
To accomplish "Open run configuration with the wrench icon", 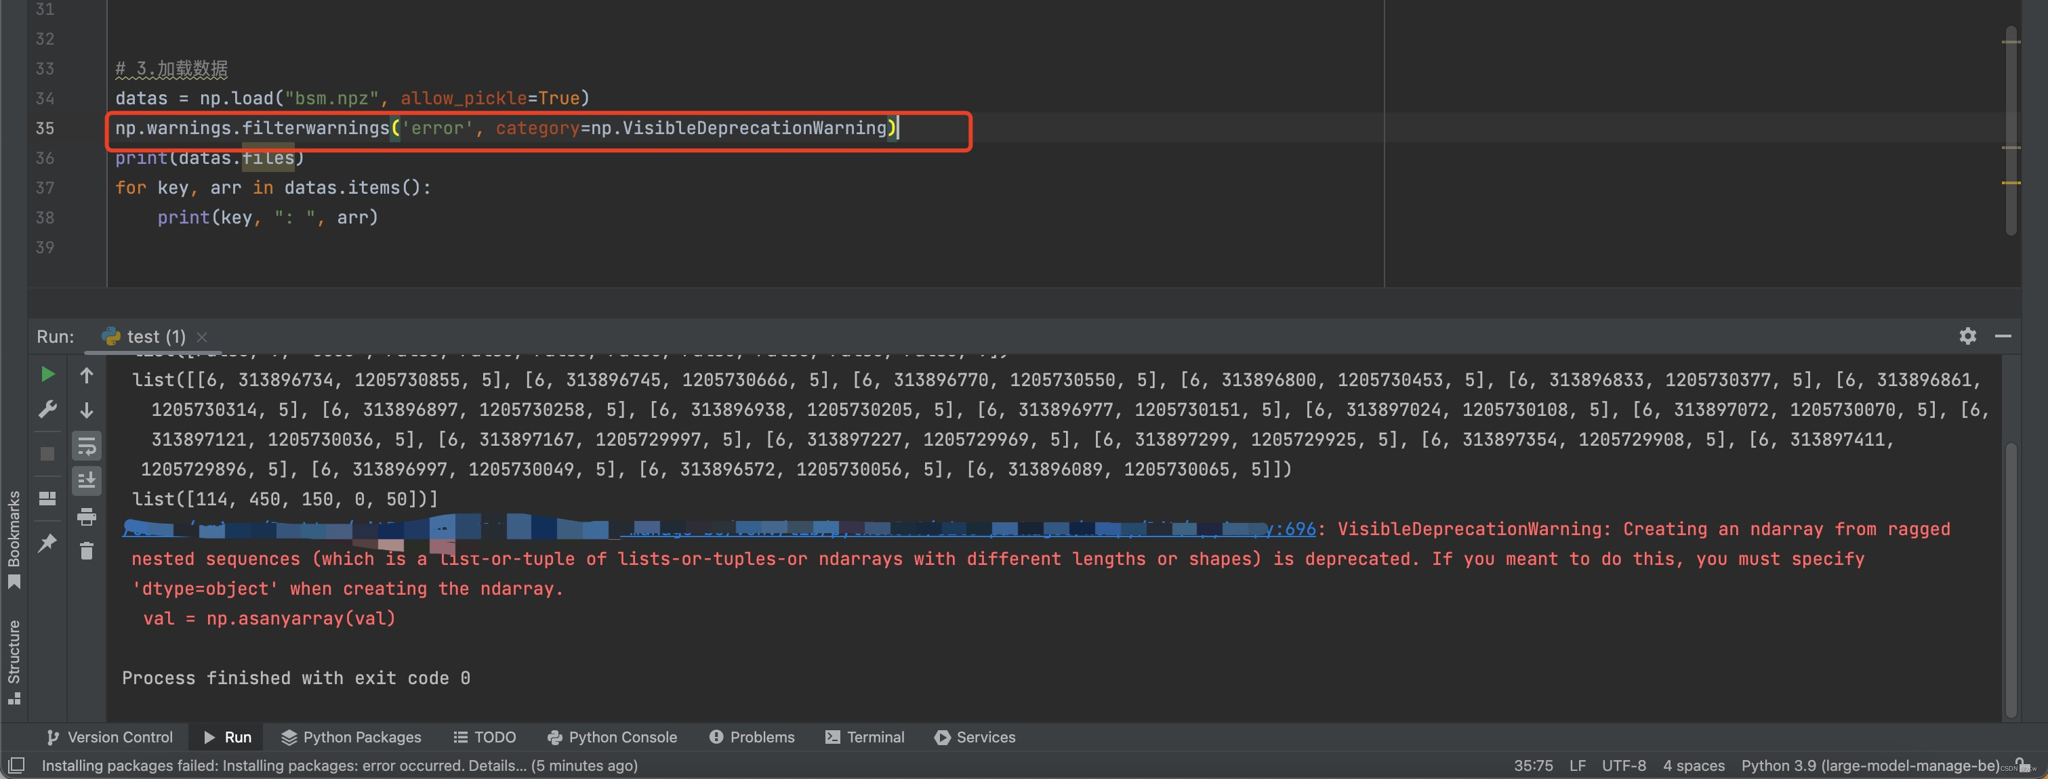I will pyautogui.click(x=47, y=407).
